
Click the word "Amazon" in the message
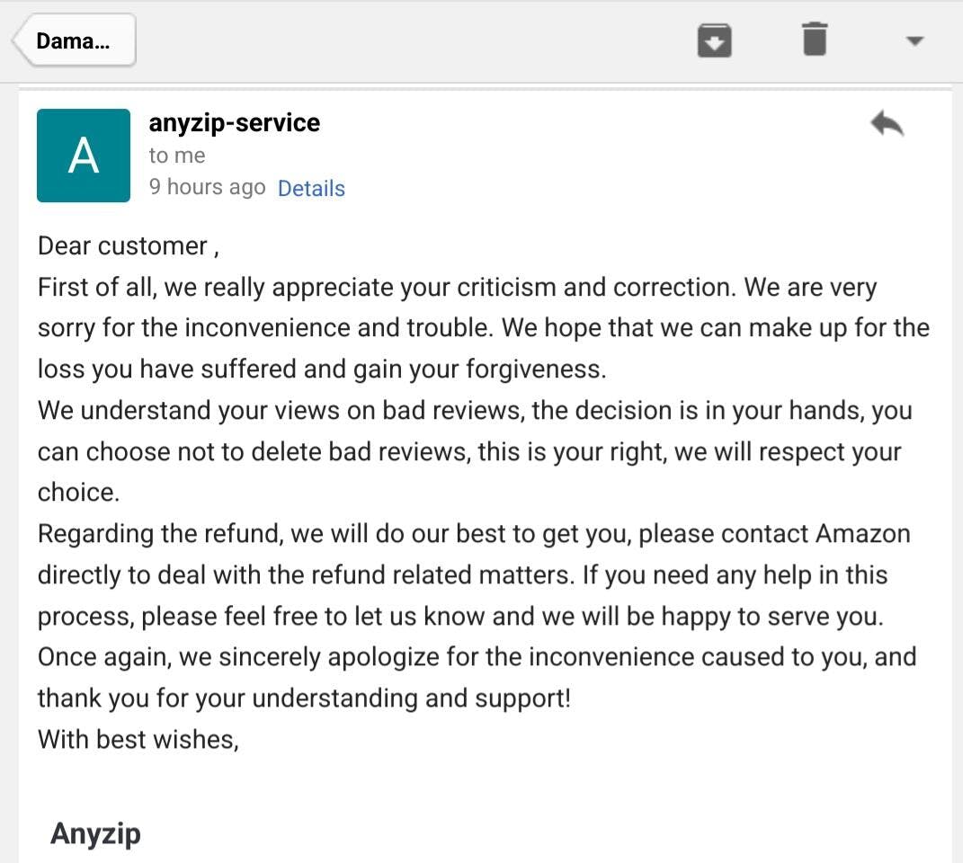862,534
